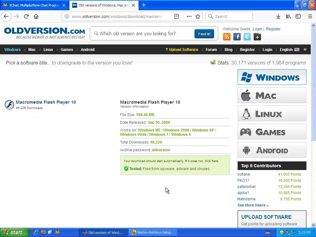Bookmark this page with the star icon
316x237 pixels.
[198, 16]
